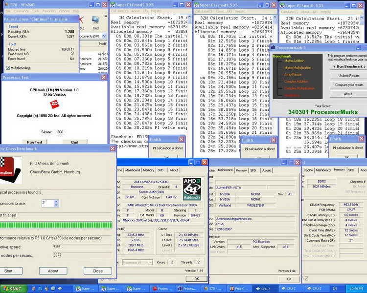The width and height of the screenshot is (367, 293).
Task: Toggle the Multithreading checkbox in WinRAR
Action: coord(8,68)
